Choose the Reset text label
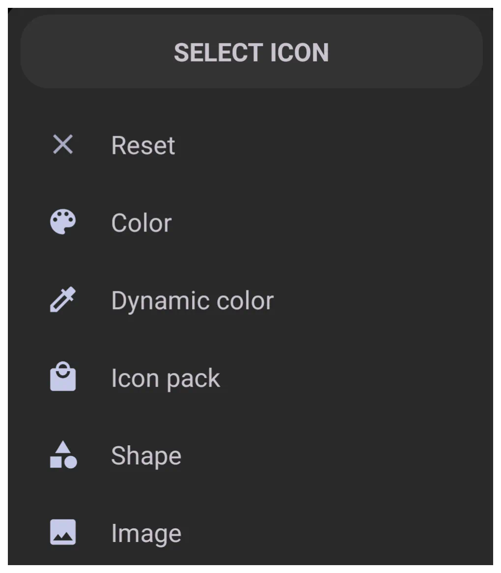This screenshot has width=501, height=573. coord(143,145)
